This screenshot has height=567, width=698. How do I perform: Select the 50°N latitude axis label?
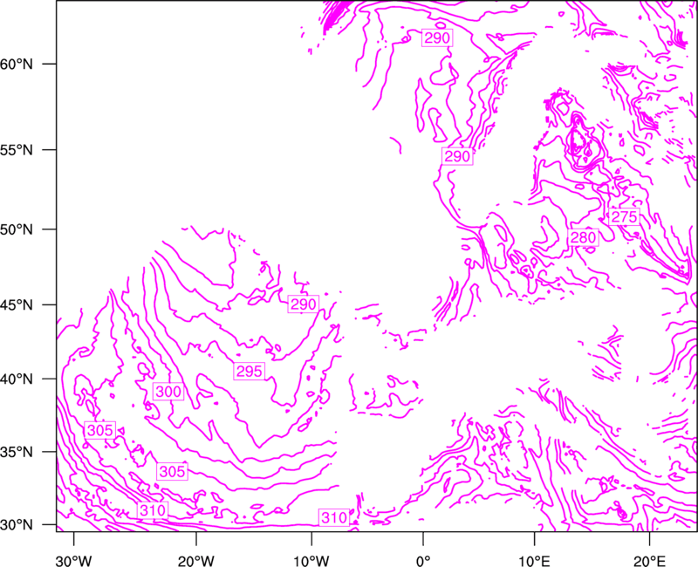pos(17,229)
